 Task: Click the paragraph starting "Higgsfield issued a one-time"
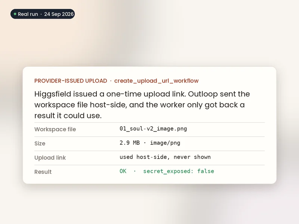[x=142, y=105]
